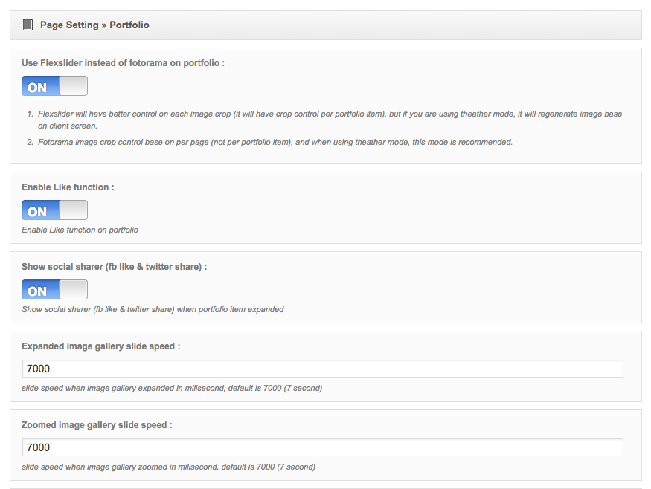Click the hint about portfolio item expanded
This screenshot has height=489, width=651.
153,309
